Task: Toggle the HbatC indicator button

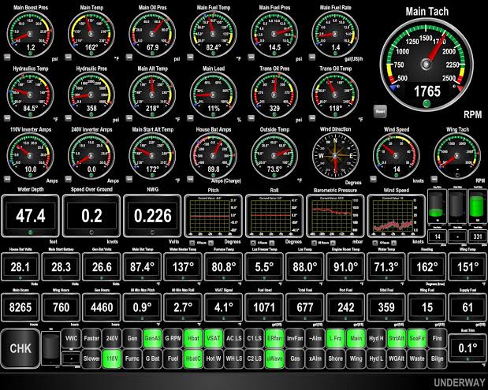Action: [193, 358]
